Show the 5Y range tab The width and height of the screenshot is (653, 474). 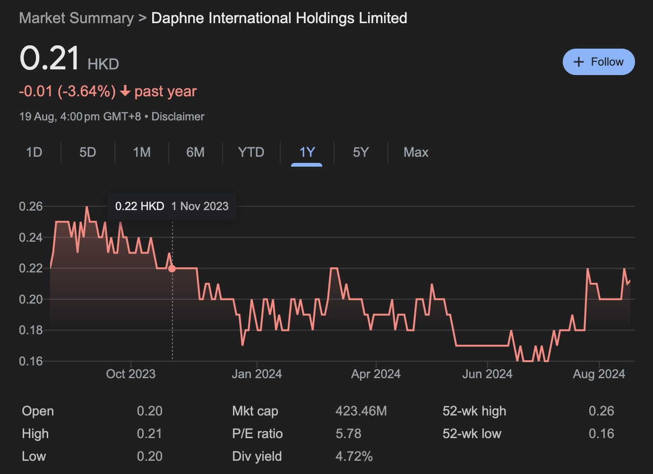(361, 152)
